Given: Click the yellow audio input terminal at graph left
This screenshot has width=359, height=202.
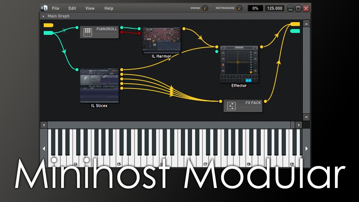Looking at the screenshot, I should point(48,25).
